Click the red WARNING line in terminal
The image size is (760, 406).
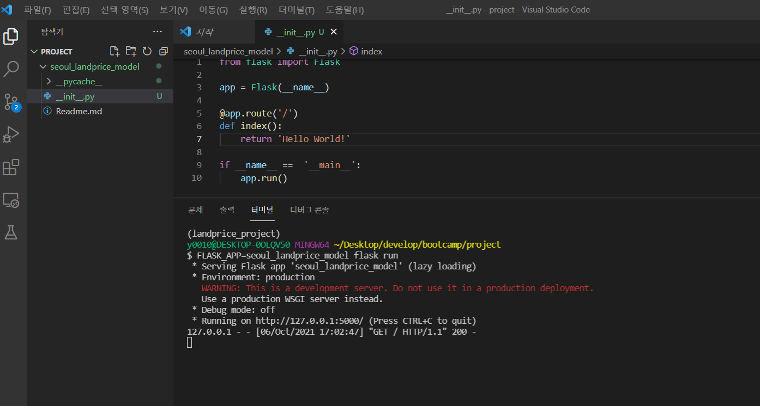397,288
